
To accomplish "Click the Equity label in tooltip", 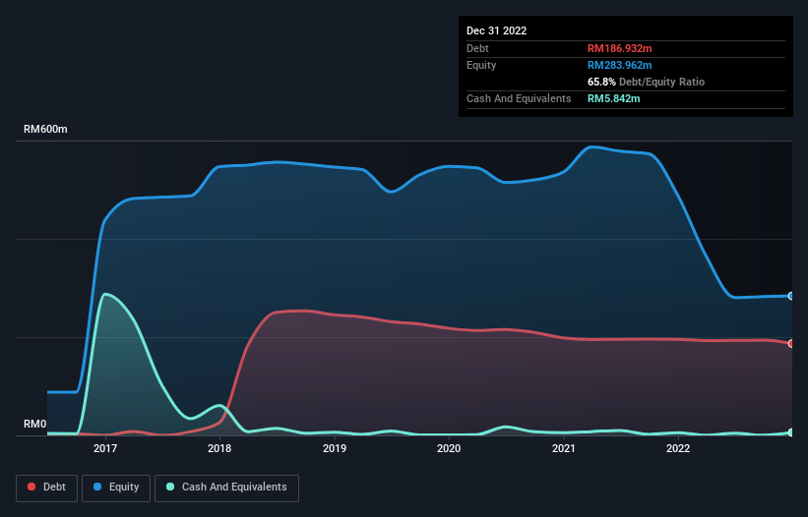I will [481, 65].
